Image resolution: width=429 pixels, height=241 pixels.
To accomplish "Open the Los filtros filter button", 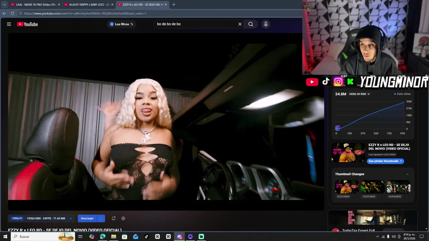I will (121, 24).
